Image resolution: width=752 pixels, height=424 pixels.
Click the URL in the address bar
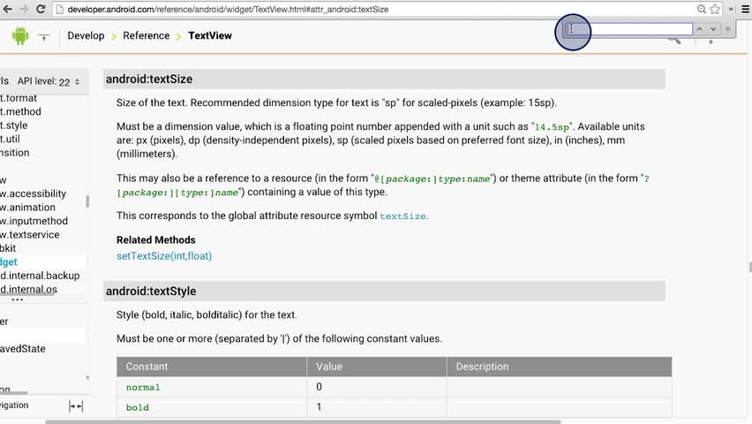[x=228, y=9]
